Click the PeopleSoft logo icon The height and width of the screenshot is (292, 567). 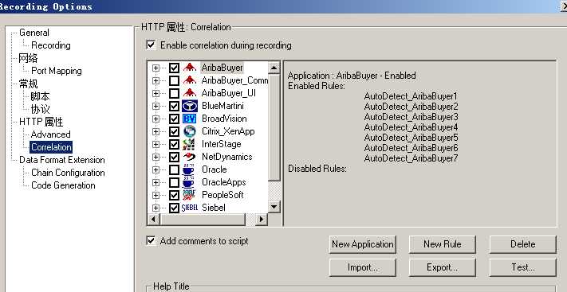tap(190, 195)
